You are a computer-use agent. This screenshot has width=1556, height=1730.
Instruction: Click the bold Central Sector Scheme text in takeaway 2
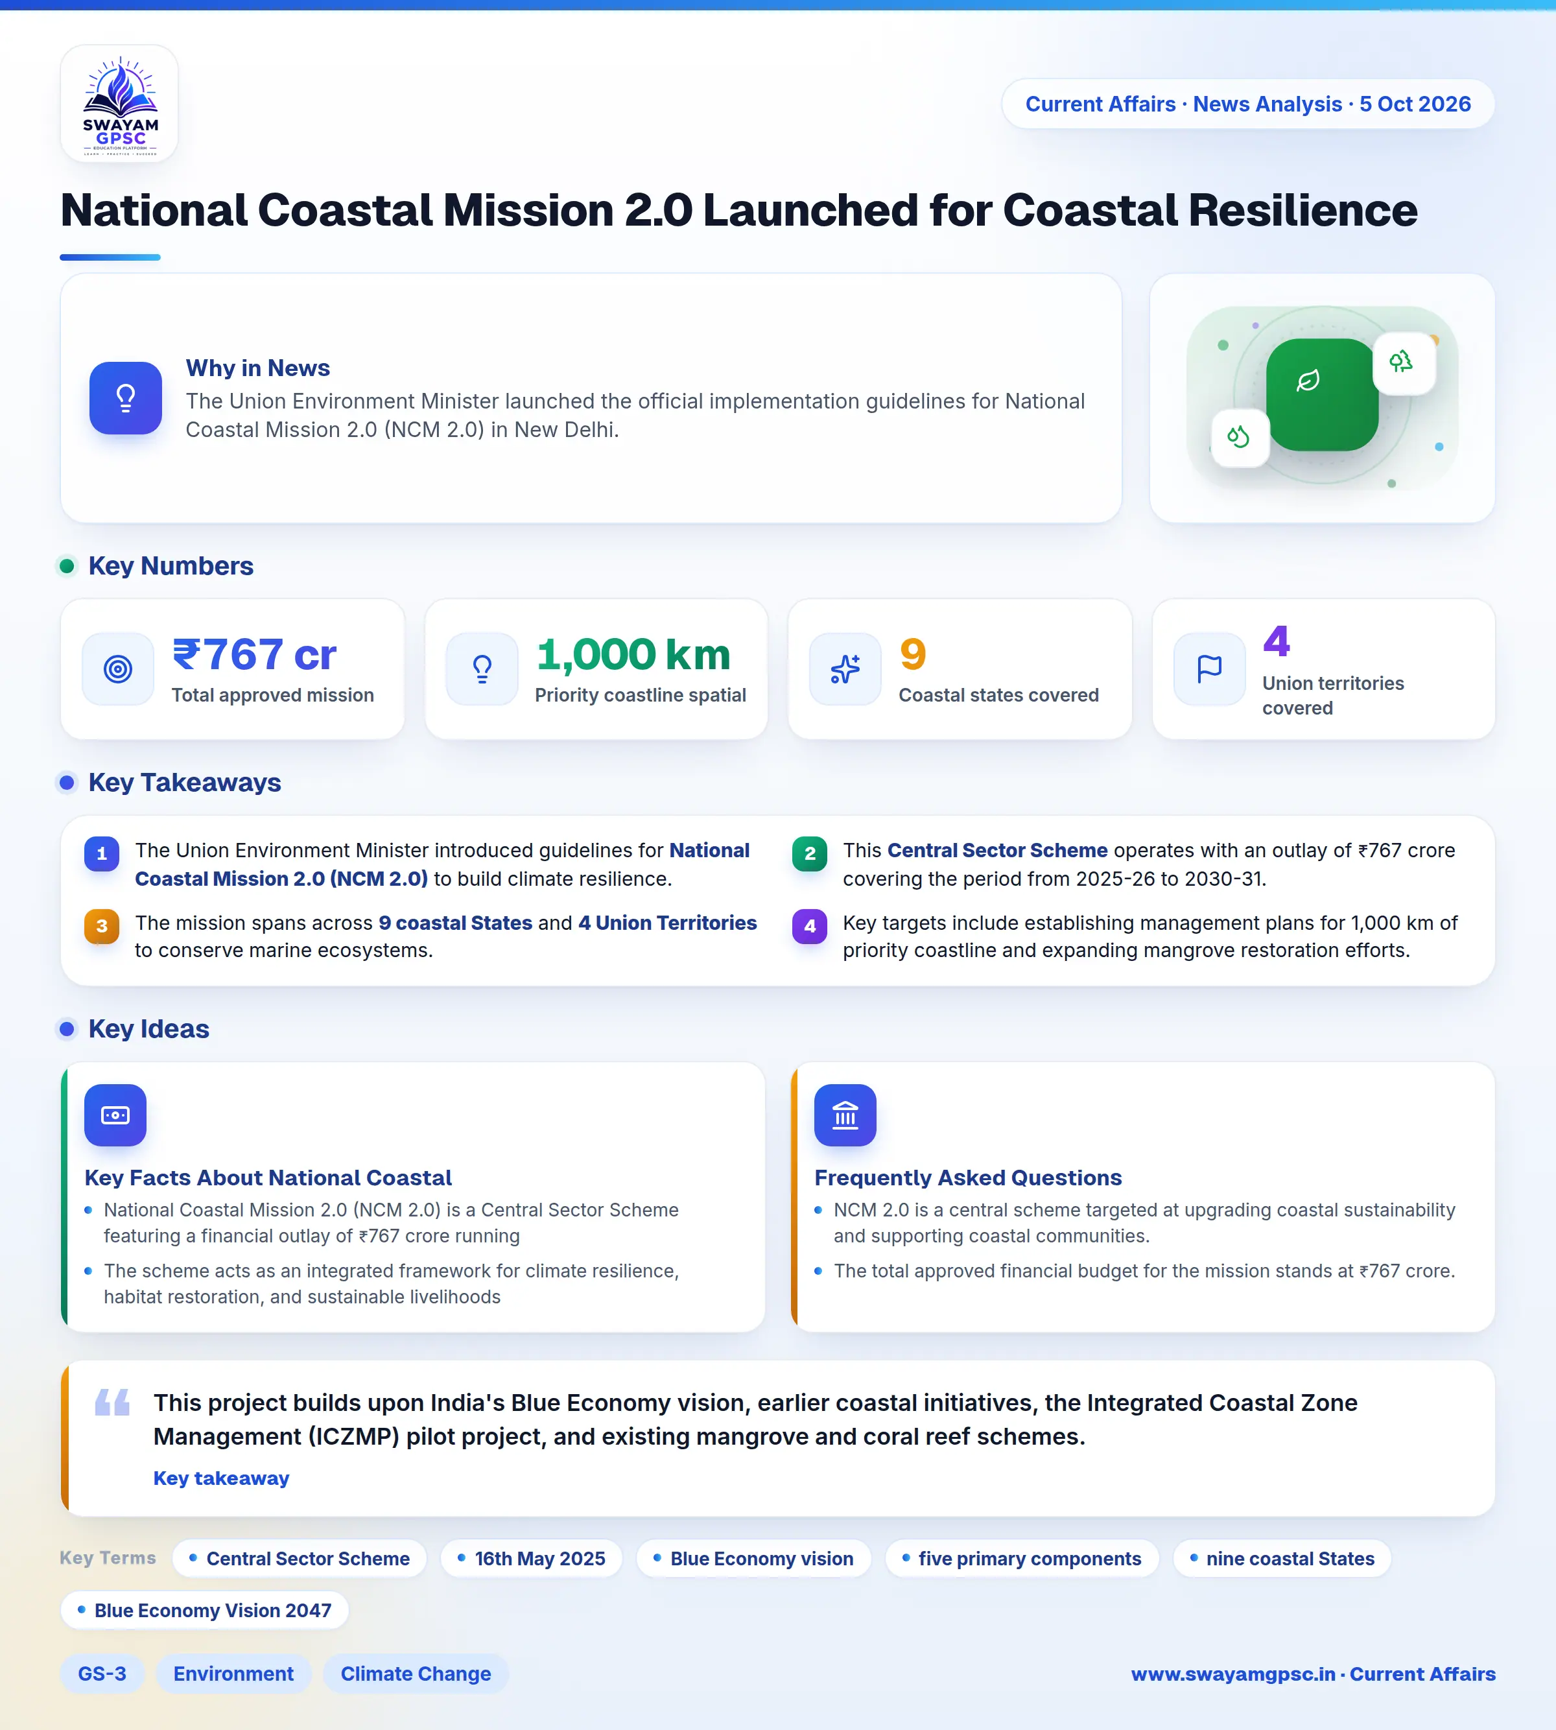pyautogui.click(x=997, y=850)
